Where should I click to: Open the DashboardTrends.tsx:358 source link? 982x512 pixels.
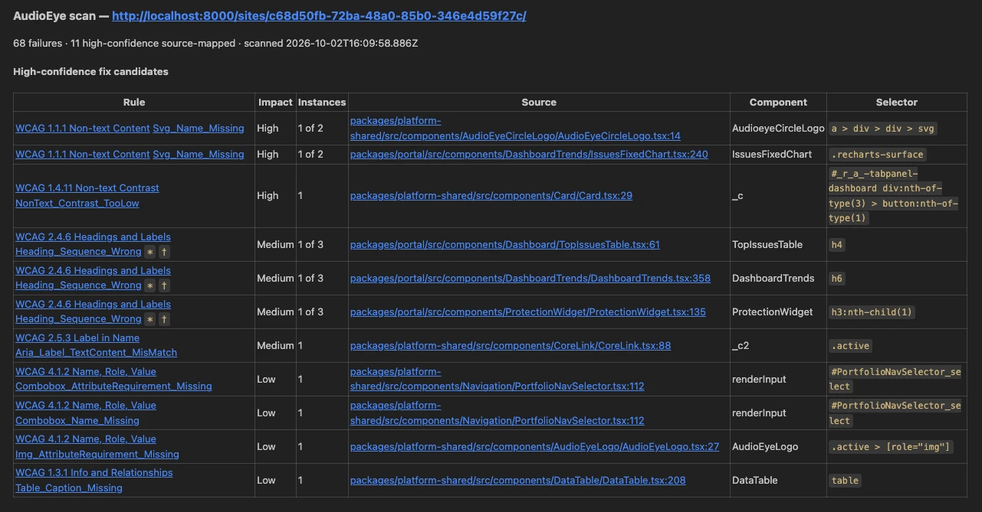(x=530, y=278)
